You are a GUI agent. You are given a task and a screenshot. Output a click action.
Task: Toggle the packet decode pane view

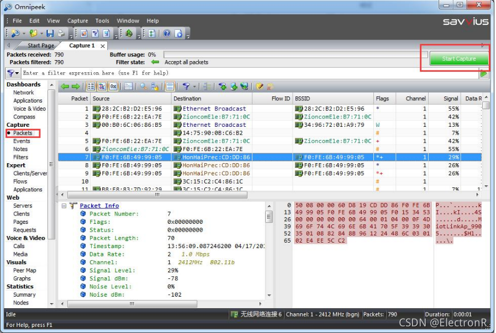102,87
